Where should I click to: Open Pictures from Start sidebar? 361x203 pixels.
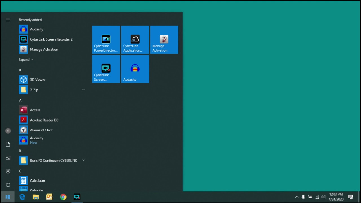coord(8,158)
